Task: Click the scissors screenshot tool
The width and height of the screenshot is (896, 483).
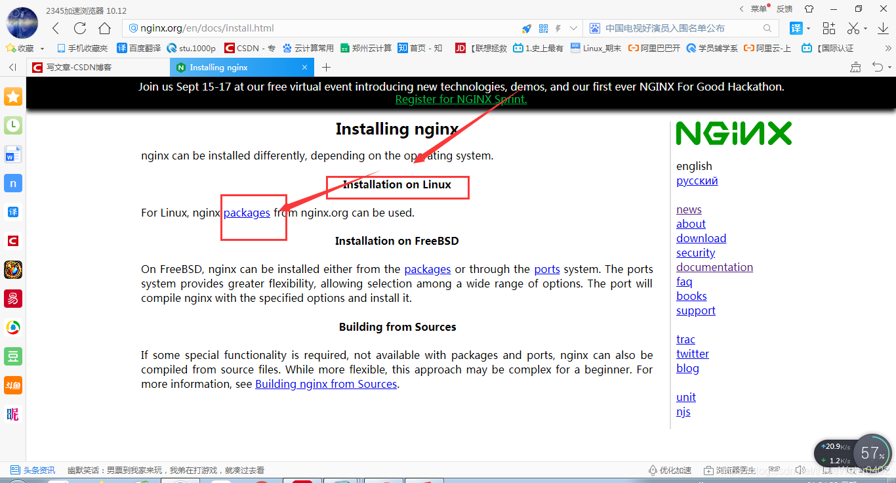Action: (853, 28)
